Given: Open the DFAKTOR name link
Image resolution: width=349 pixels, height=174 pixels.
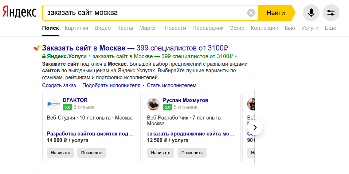Looking at the screenshot, I should pyautogui.click(x=75, y=100).
